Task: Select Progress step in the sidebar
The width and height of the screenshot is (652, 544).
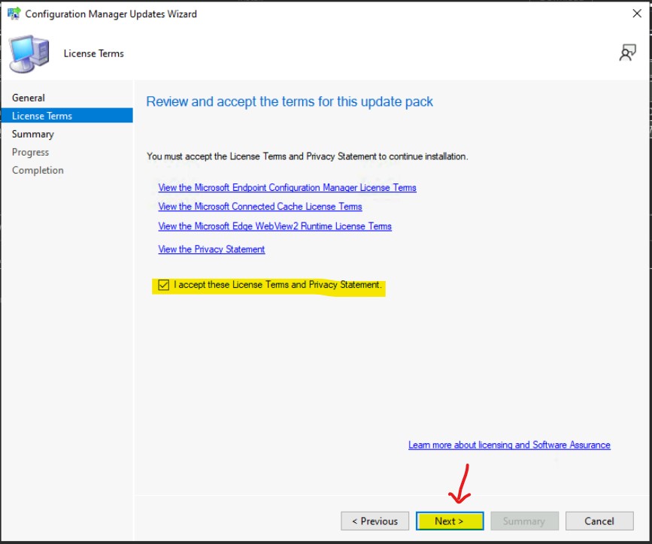Action: pyautogui.click(x=30, y=152)
